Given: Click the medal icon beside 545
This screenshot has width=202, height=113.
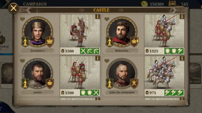Looking at the screenshot, I should tap(172, 4).
